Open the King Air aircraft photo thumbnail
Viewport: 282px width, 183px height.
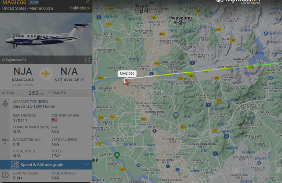point(46,34)
